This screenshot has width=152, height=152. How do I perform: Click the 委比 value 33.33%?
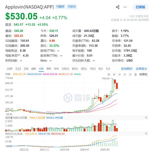coord(54,46)
